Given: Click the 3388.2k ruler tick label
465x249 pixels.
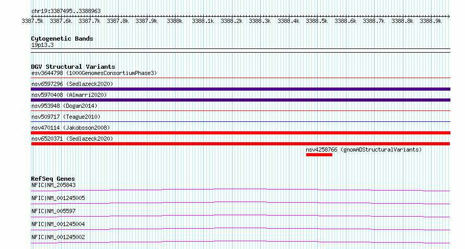Looking at the screenshot, I should coord(231,21).
